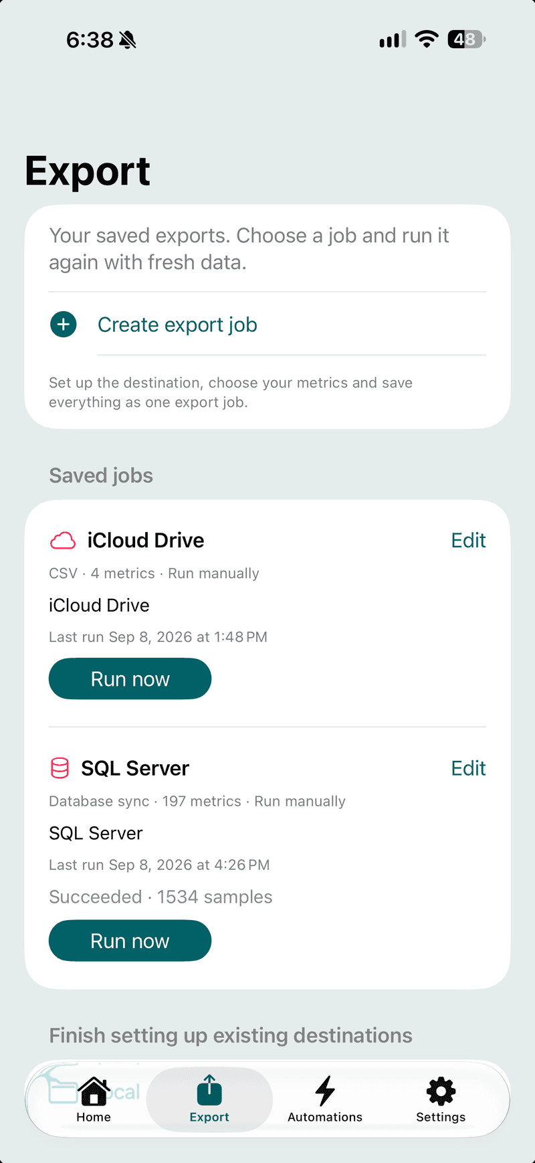
Task: Tap the iCloud Drive destination name below metrics
Action: click(x=99, y=605)
